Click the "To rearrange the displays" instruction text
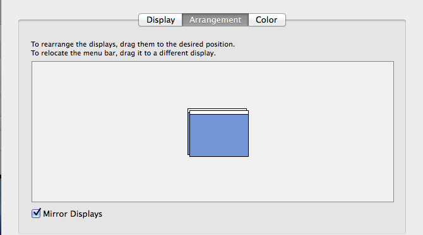 [x=133, y=44]
